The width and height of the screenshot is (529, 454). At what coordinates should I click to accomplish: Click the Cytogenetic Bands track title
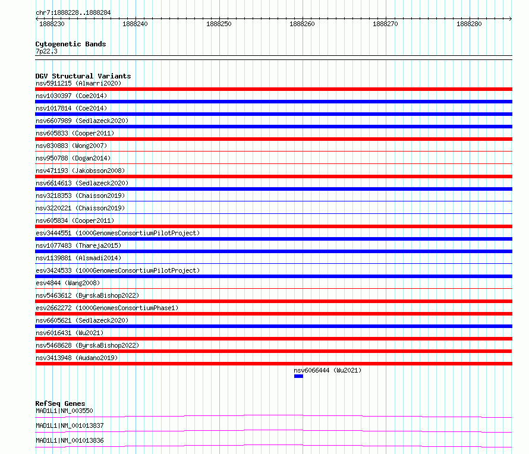point(71,44)
